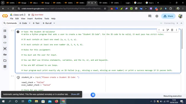Switch to the 'how to' Google tab
This screenshot has height=104, width=186.
point(150,3)
